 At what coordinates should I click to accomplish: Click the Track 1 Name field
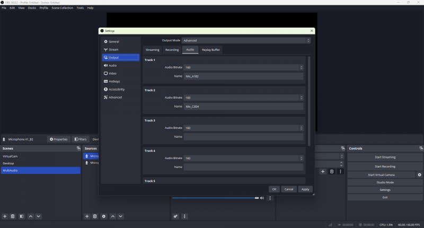coord(243,76)
